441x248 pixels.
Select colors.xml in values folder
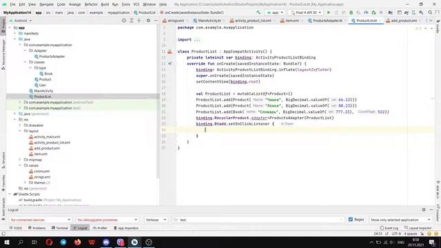(x=41, y=171)
